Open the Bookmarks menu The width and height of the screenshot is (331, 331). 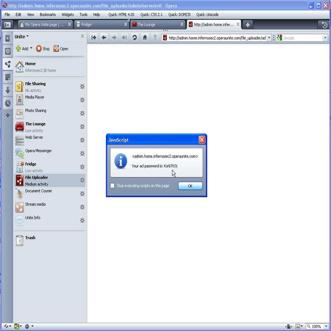click(x=48, y=14)
